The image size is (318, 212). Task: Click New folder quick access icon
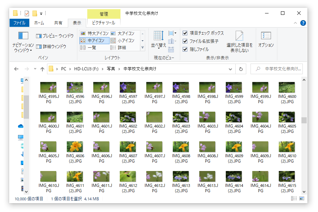pos(35,13)
